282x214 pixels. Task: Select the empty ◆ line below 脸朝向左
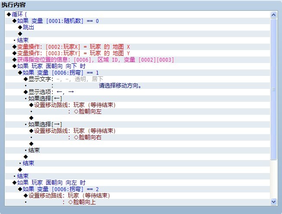click(138, 118)
